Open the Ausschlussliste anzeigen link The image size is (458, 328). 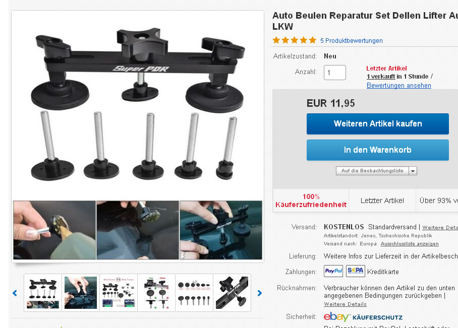[x=410, y=244]
